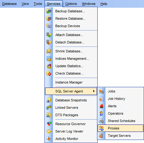144x143 pixels.
Task: Choose Backup Database... menu entry
Action: point(71,11)
